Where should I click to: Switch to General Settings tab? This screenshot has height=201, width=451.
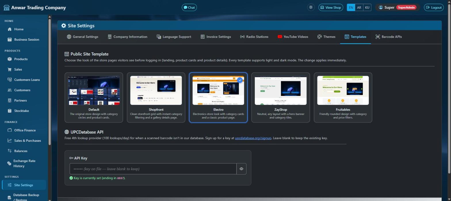[x=83, y=37]
